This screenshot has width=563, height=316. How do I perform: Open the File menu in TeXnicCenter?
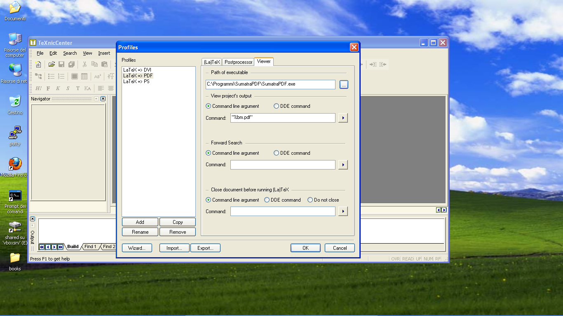coord(40,53)
